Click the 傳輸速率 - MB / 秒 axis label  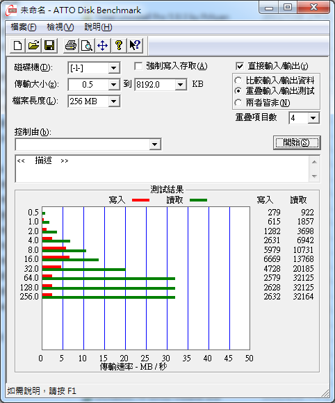click(x=133, y=367)
